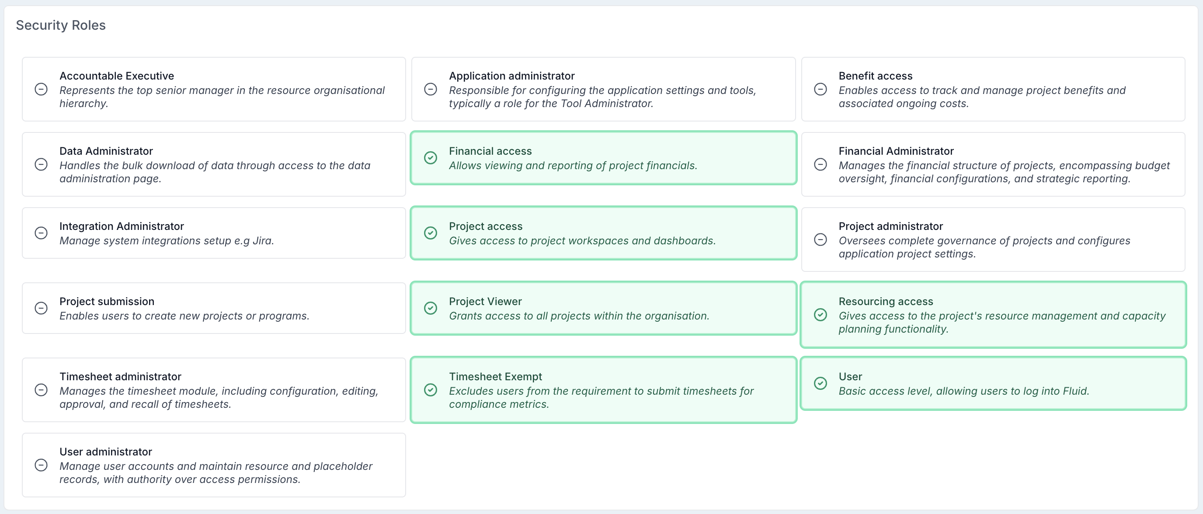The width and height of the screenshot is (1203, 514).
Task: Select the Data Administrator role title
Action: (x=106, y=151)
